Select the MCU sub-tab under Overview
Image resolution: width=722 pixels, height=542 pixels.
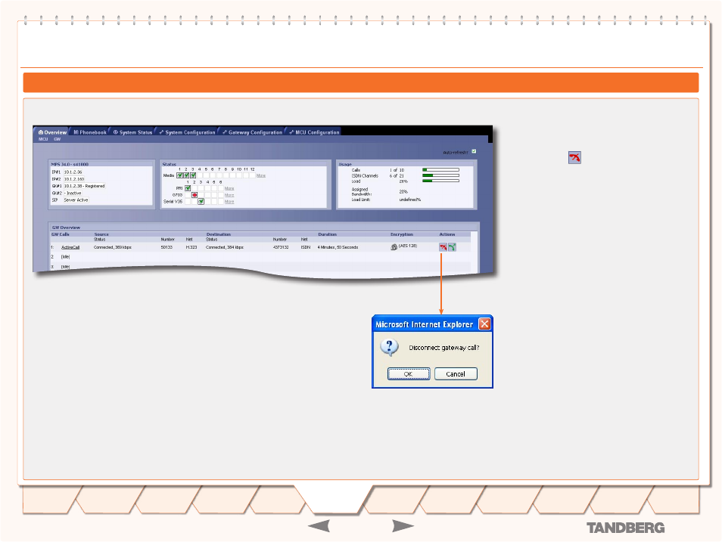[x=43, y=139]
